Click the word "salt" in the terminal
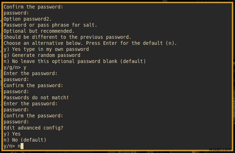The width and height of the screenshot is (235, 153). tap(89, 25)
